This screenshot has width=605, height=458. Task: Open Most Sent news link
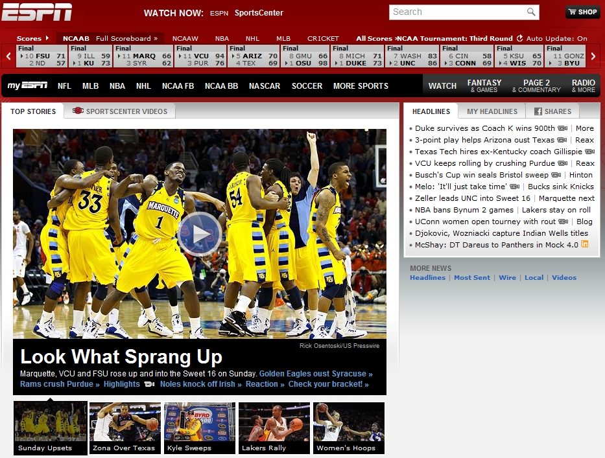472,277
